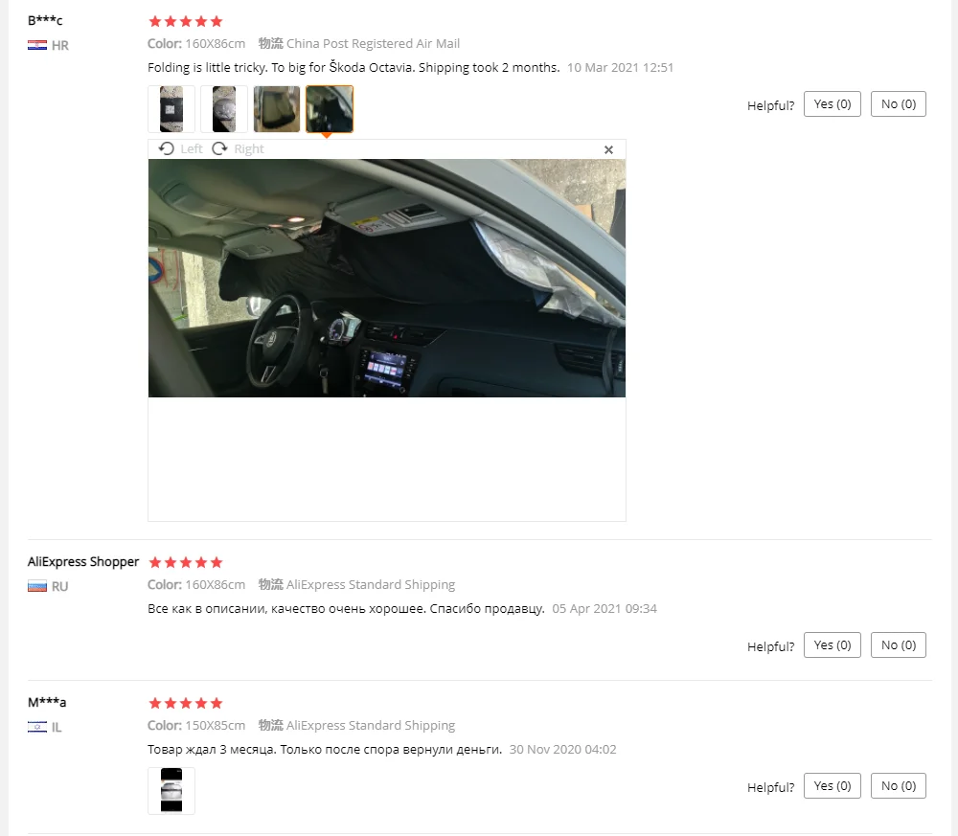Close the expanded image viewer
This screenshot has width=958, height=836.
pyautogui.click(x=608, y=149)
